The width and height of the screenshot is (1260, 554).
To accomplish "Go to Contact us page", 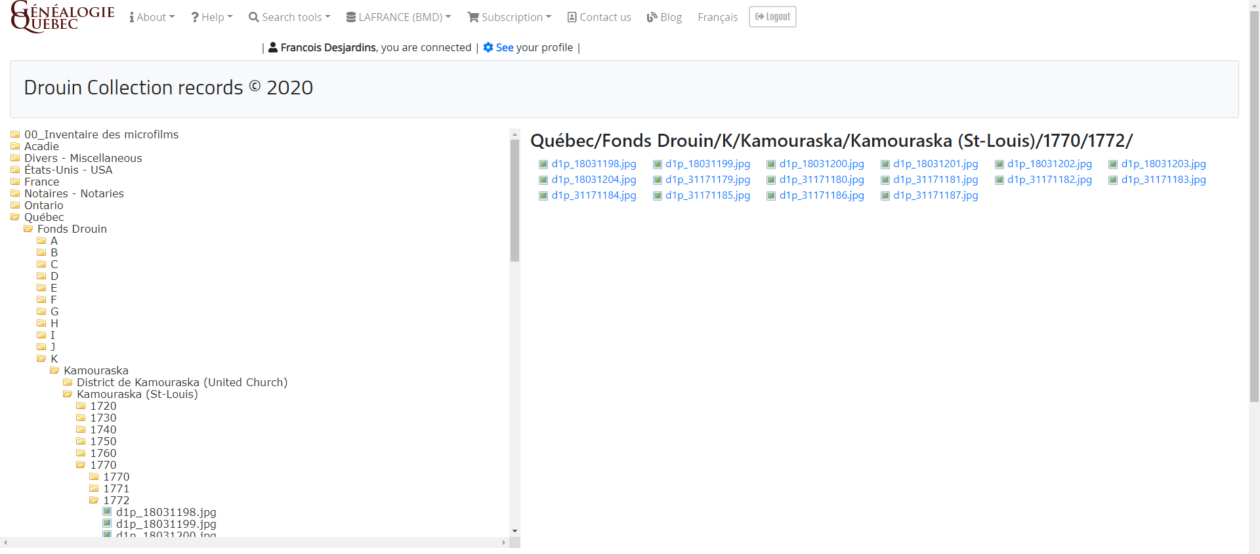I will tap(599, 17).
